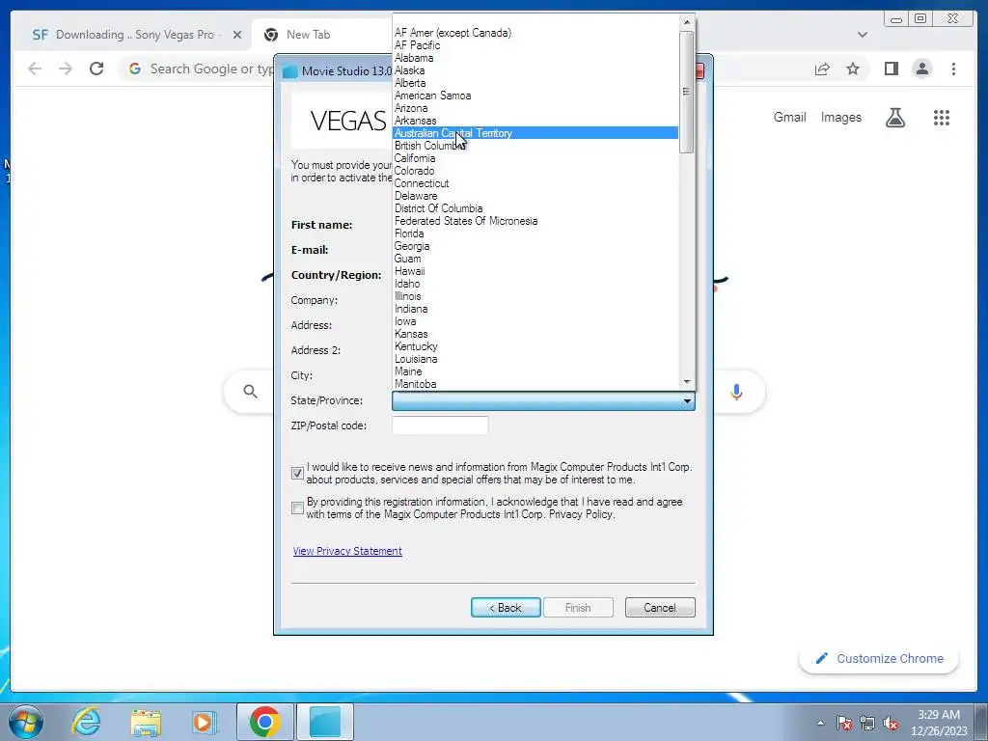Click the Chrome back arrow icon

click(x=35, y=69)
